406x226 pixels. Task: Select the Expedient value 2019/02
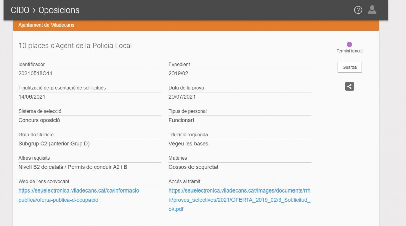tap(178, 73)
